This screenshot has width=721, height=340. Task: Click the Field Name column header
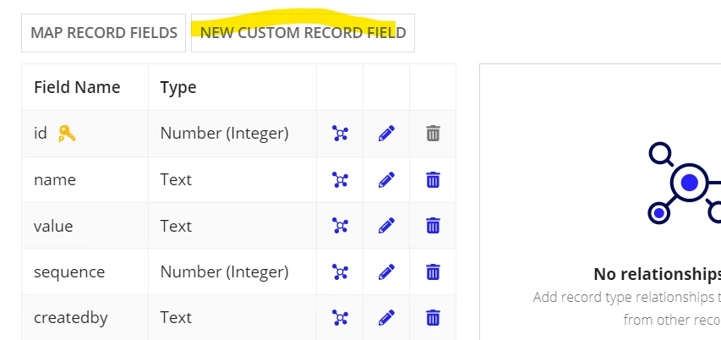[77, 87]
